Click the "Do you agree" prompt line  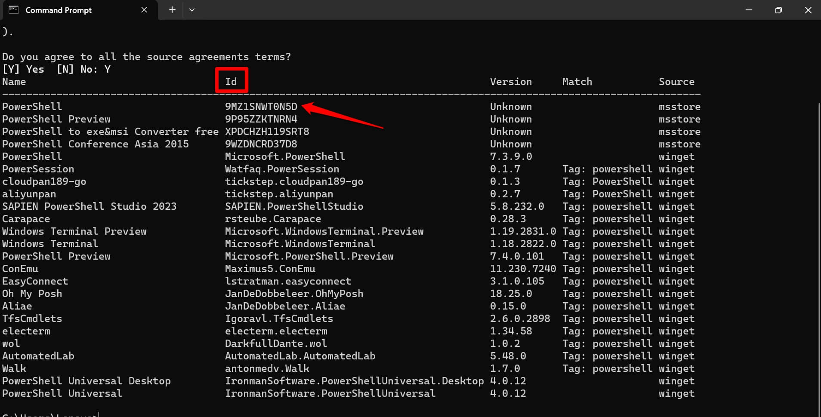(x=147, y=57)
